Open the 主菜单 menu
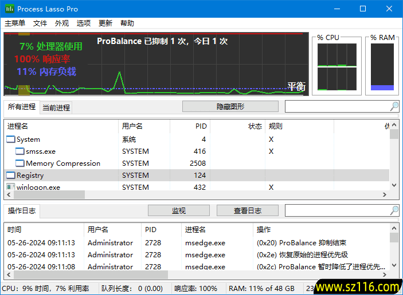403x295 pixels. point(15,23)
